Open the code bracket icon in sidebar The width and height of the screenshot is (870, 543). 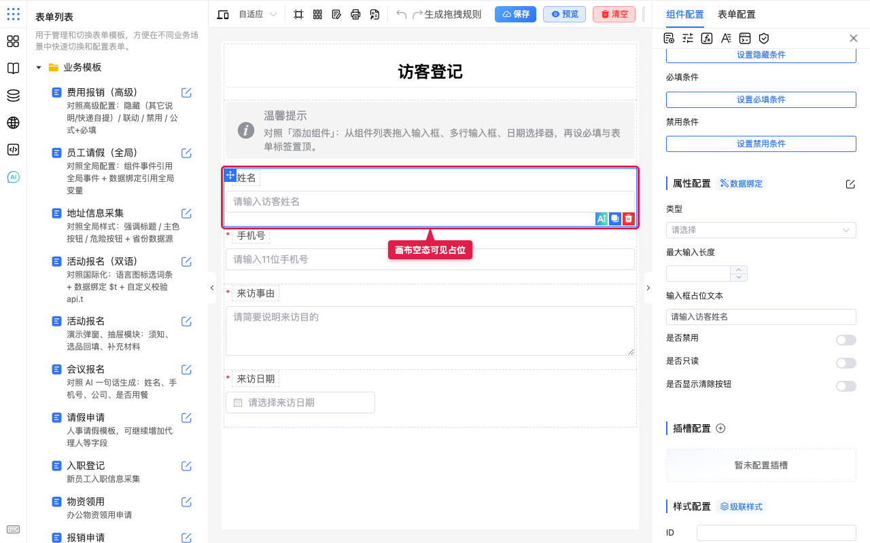(13, 150)
